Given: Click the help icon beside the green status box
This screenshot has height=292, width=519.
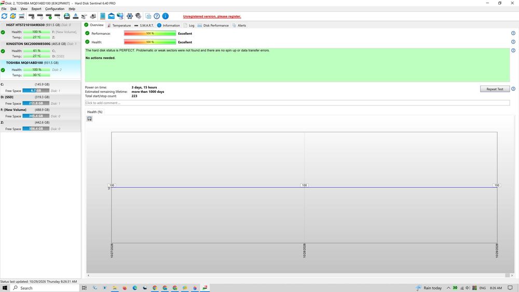Looking at the screenshot, I should 513,50.
